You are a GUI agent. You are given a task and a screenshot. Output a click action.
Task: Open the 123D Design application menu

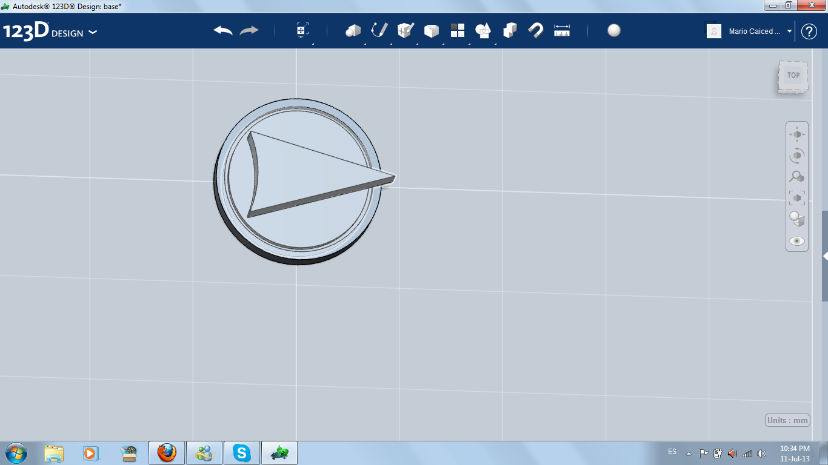50,31
